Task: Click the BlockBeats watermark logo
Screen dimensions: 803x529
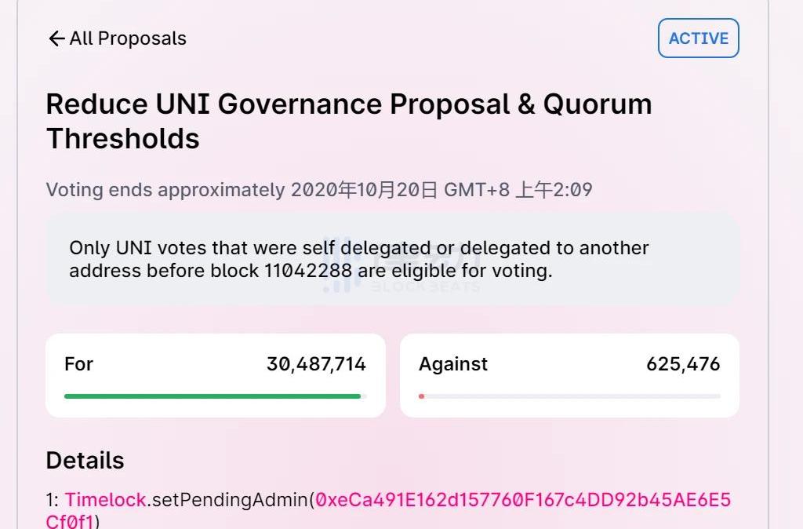Action: 401,267
